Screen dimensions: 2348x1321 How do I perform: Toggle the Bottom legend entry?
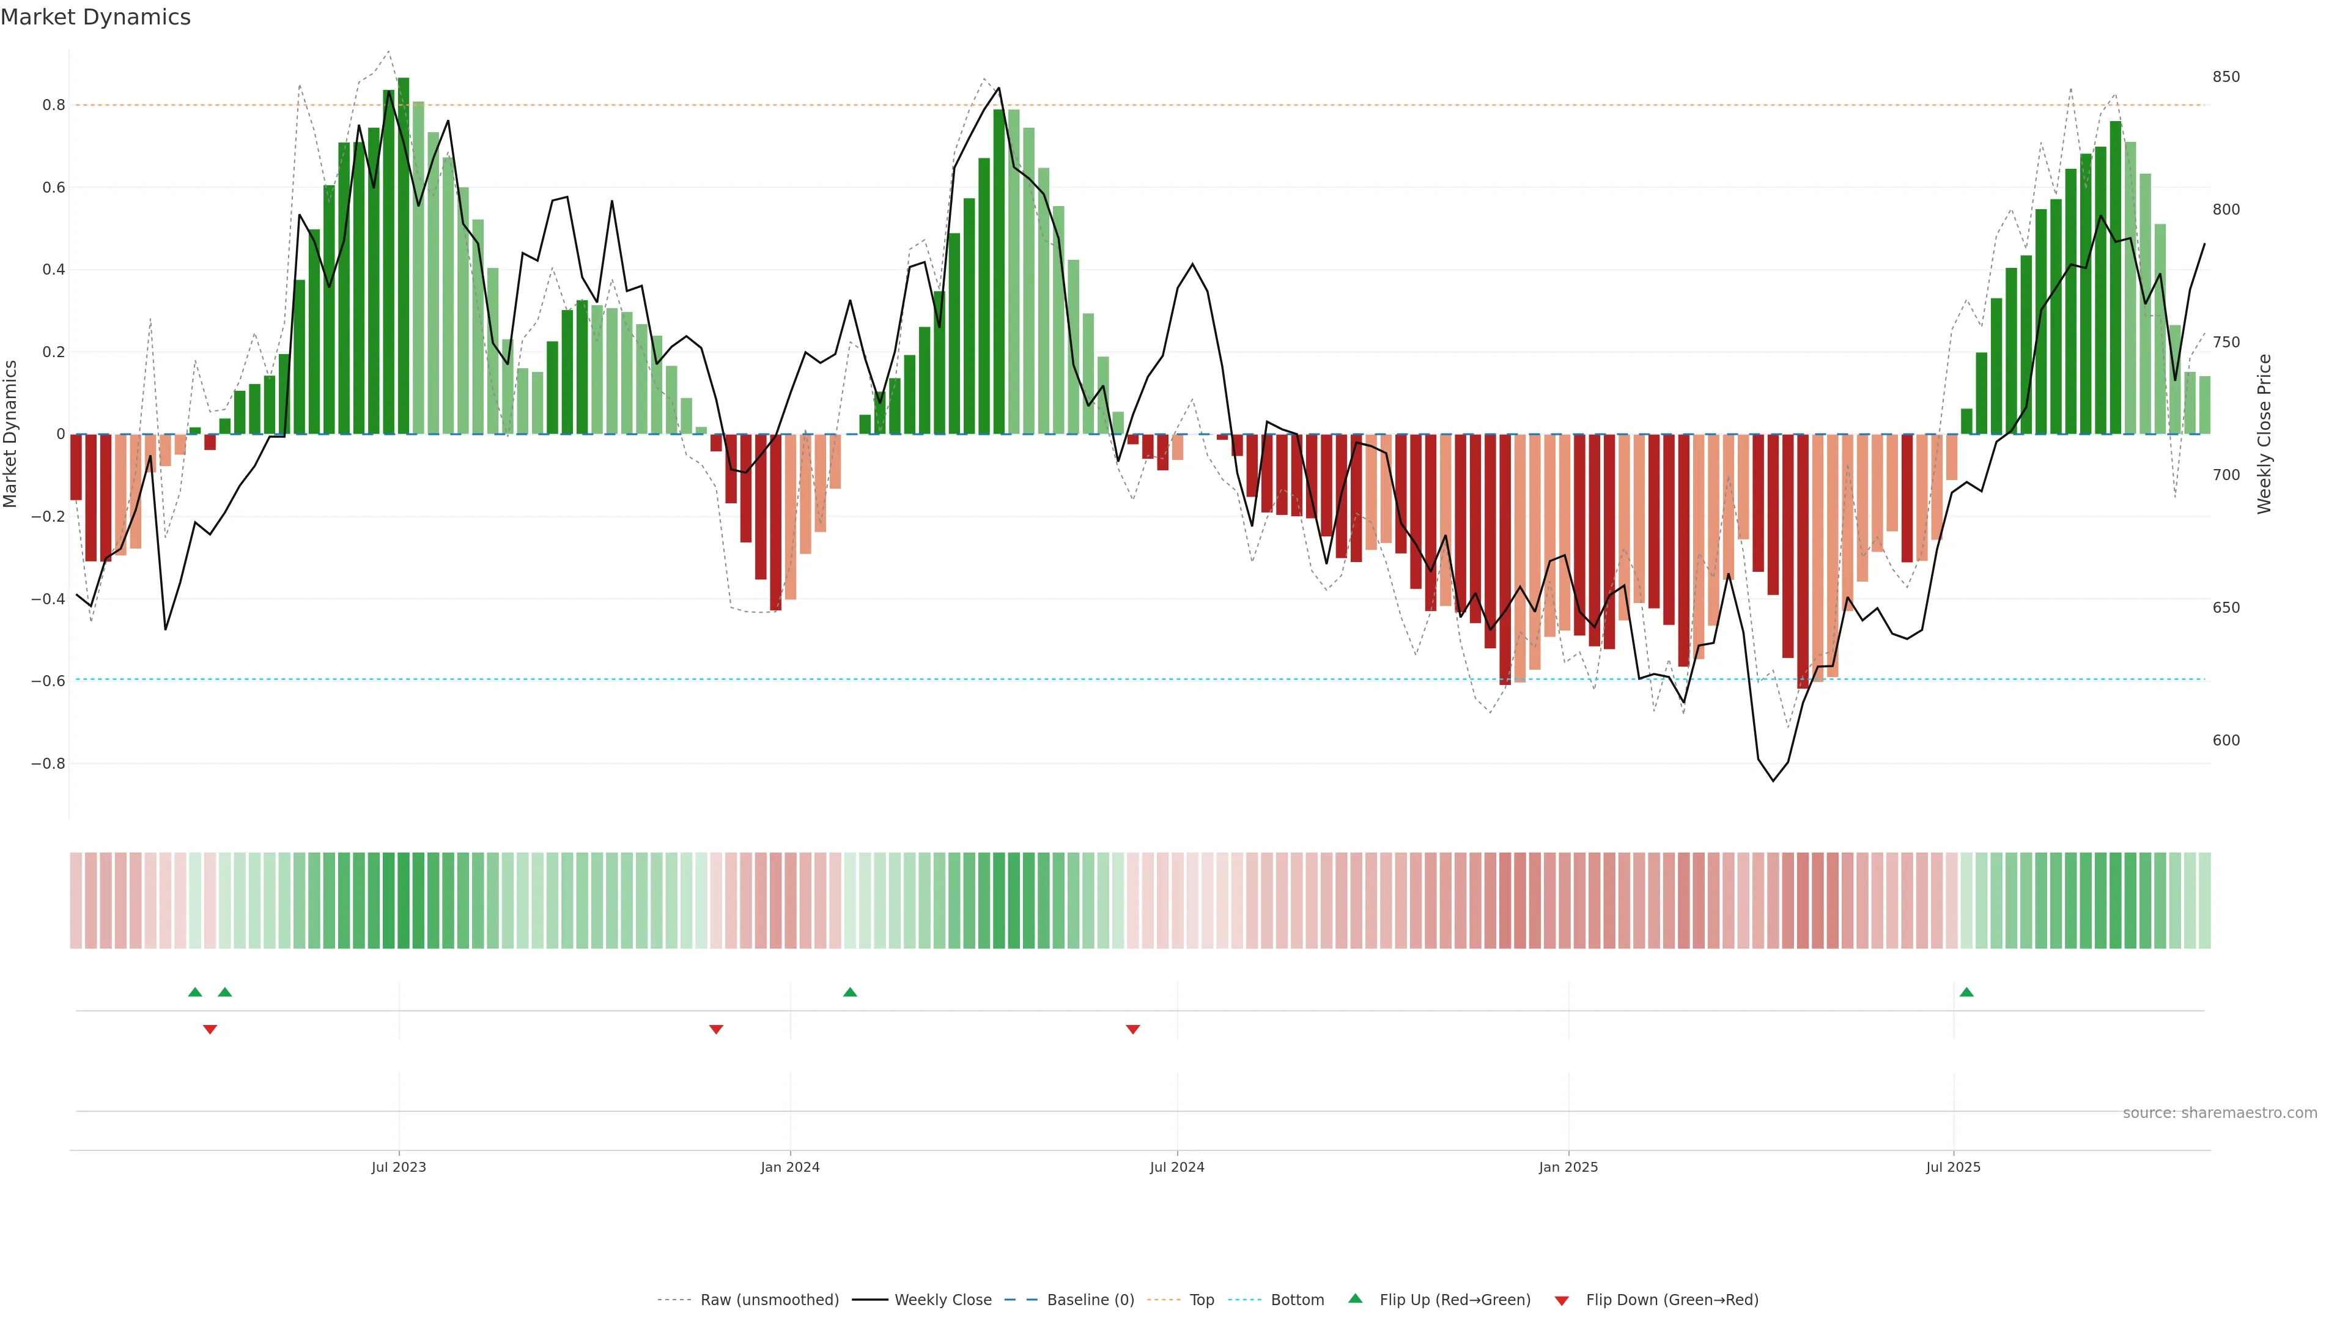pyautogui.click(x=1296, y=1299)
